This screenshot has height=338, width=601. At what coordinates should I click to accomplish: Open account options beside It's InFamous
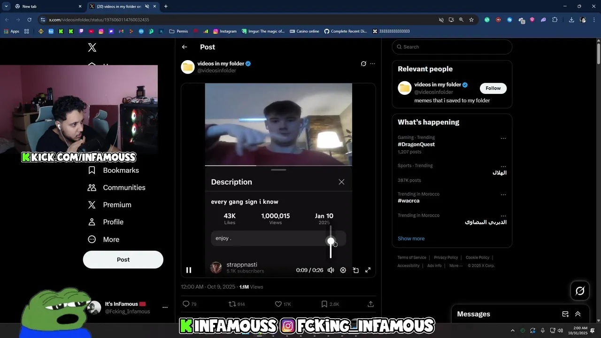tap(165, 307)
